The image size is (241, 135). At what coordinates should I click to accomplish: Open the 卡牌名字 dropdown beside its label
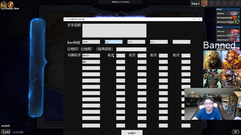[x=91, y=55]
